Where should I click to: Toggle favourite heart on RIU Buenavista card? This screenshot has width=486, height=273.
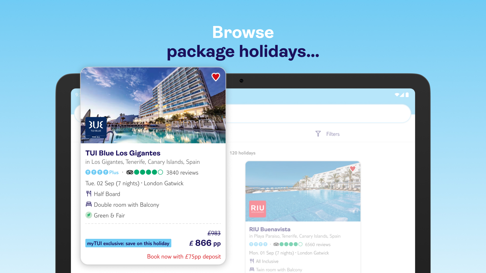point(353,168)
